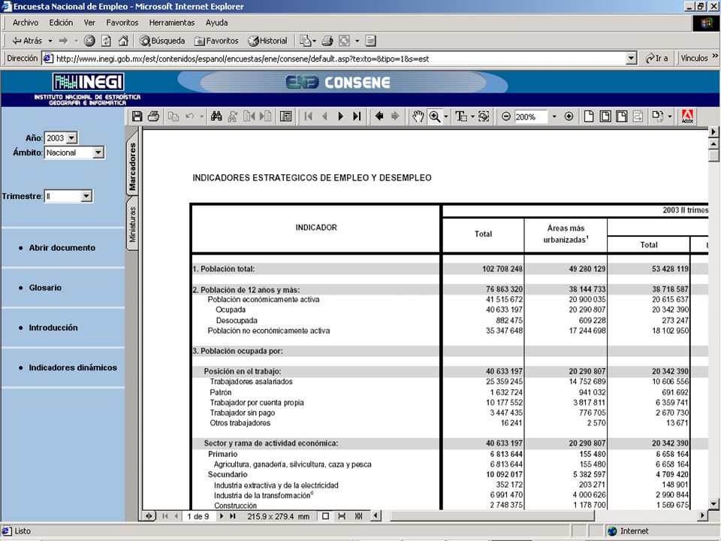The image size is (721, 541).
Task: Set view to Fit in Window icon
Action: (x=605, y=116)
